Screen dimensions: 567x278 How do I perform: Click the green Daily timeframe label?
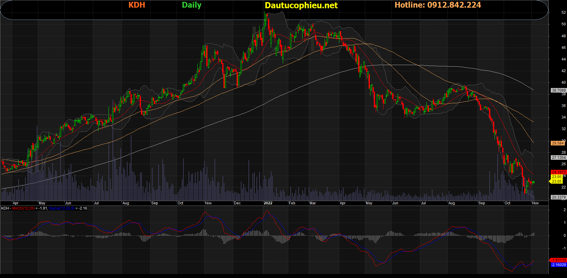[x=192, y=5]
